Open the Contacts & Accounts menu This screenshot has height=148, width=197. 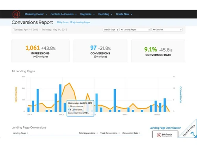[x=63, y=14]
